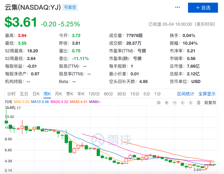
Task: Open the 均线 moving average settings
Action: pyautogui.click(x=8, y=102)
